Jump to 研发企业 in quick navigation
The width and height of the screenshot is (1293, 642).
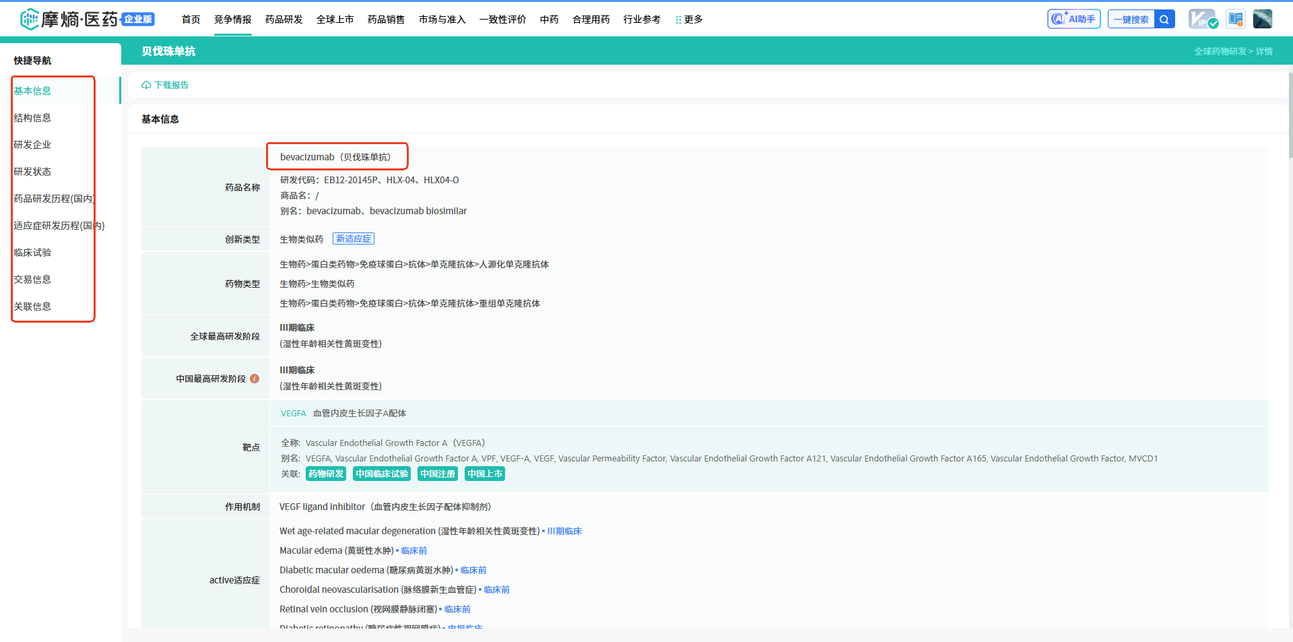tap(32, 145)
